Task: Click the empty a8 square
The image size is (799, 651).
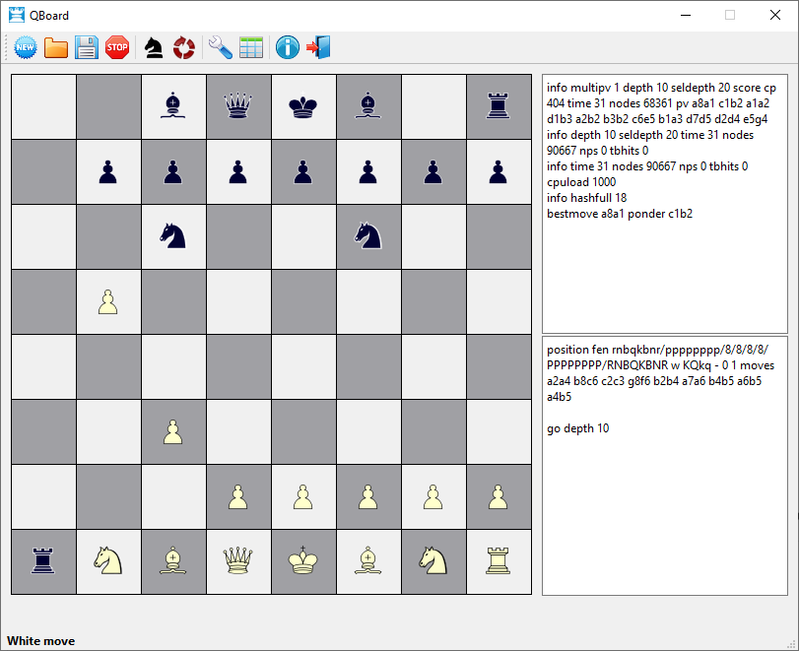Action: click(43, 106)
